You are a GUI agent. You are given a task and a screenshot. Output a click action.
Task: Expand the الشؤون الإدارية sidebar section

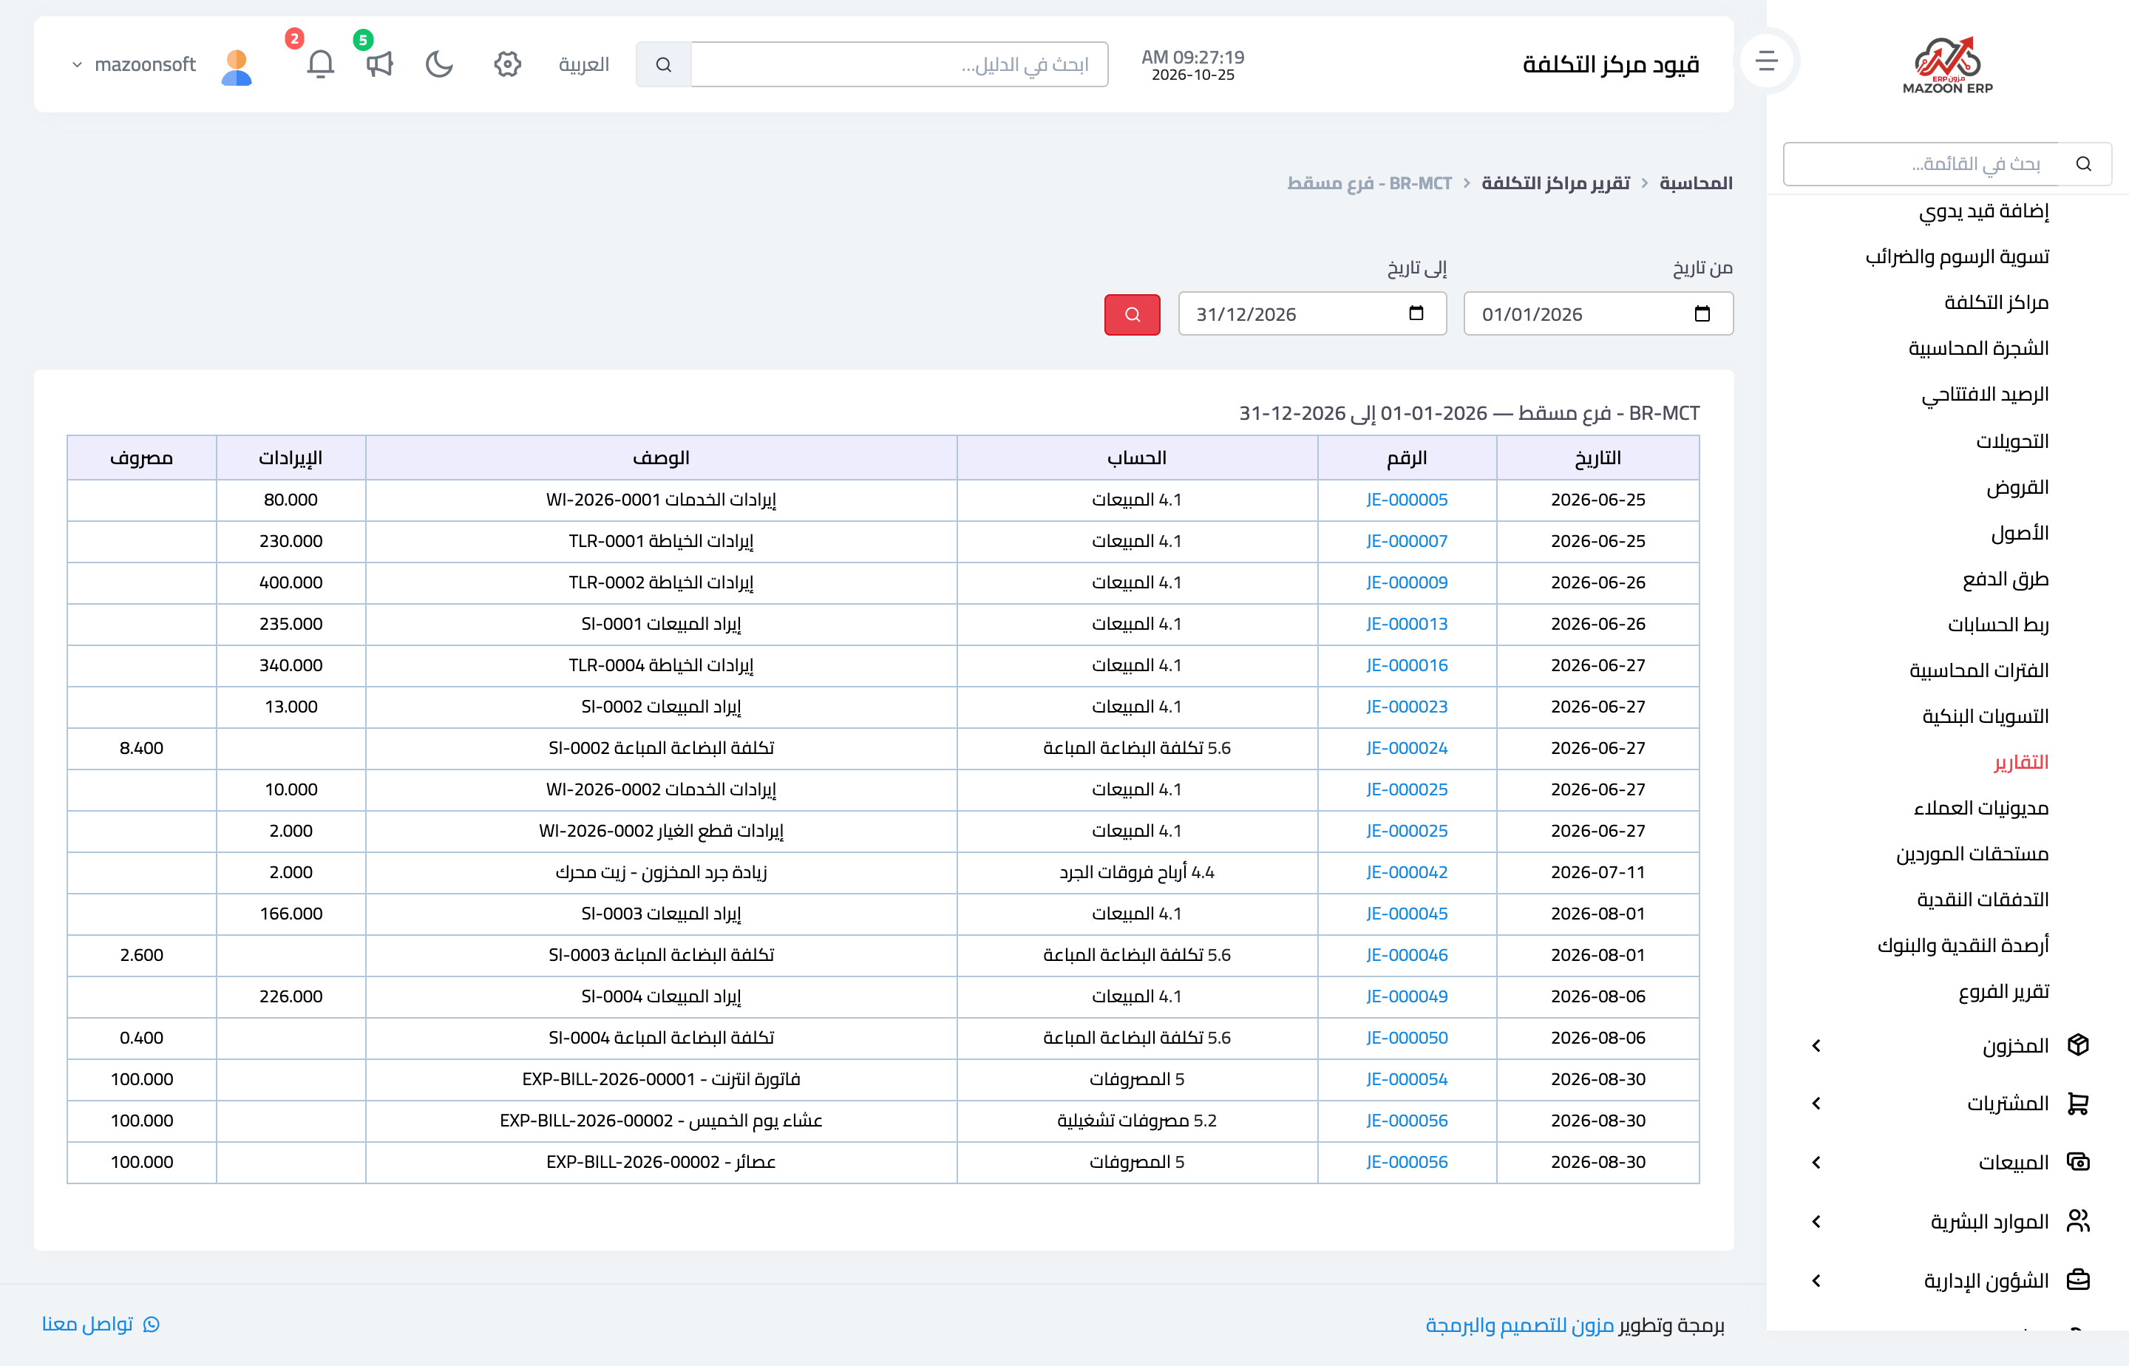click(1949, 1281)
